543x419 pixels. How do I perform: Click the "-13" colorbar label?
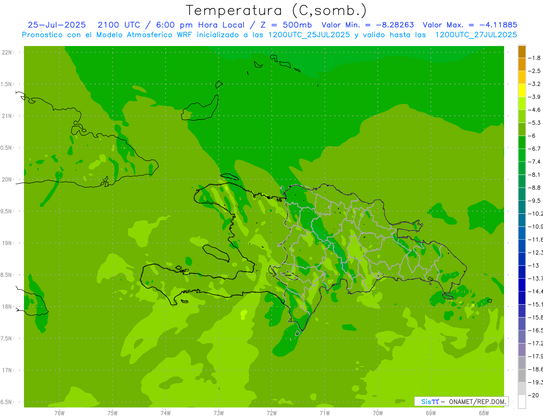pos(534,265)
